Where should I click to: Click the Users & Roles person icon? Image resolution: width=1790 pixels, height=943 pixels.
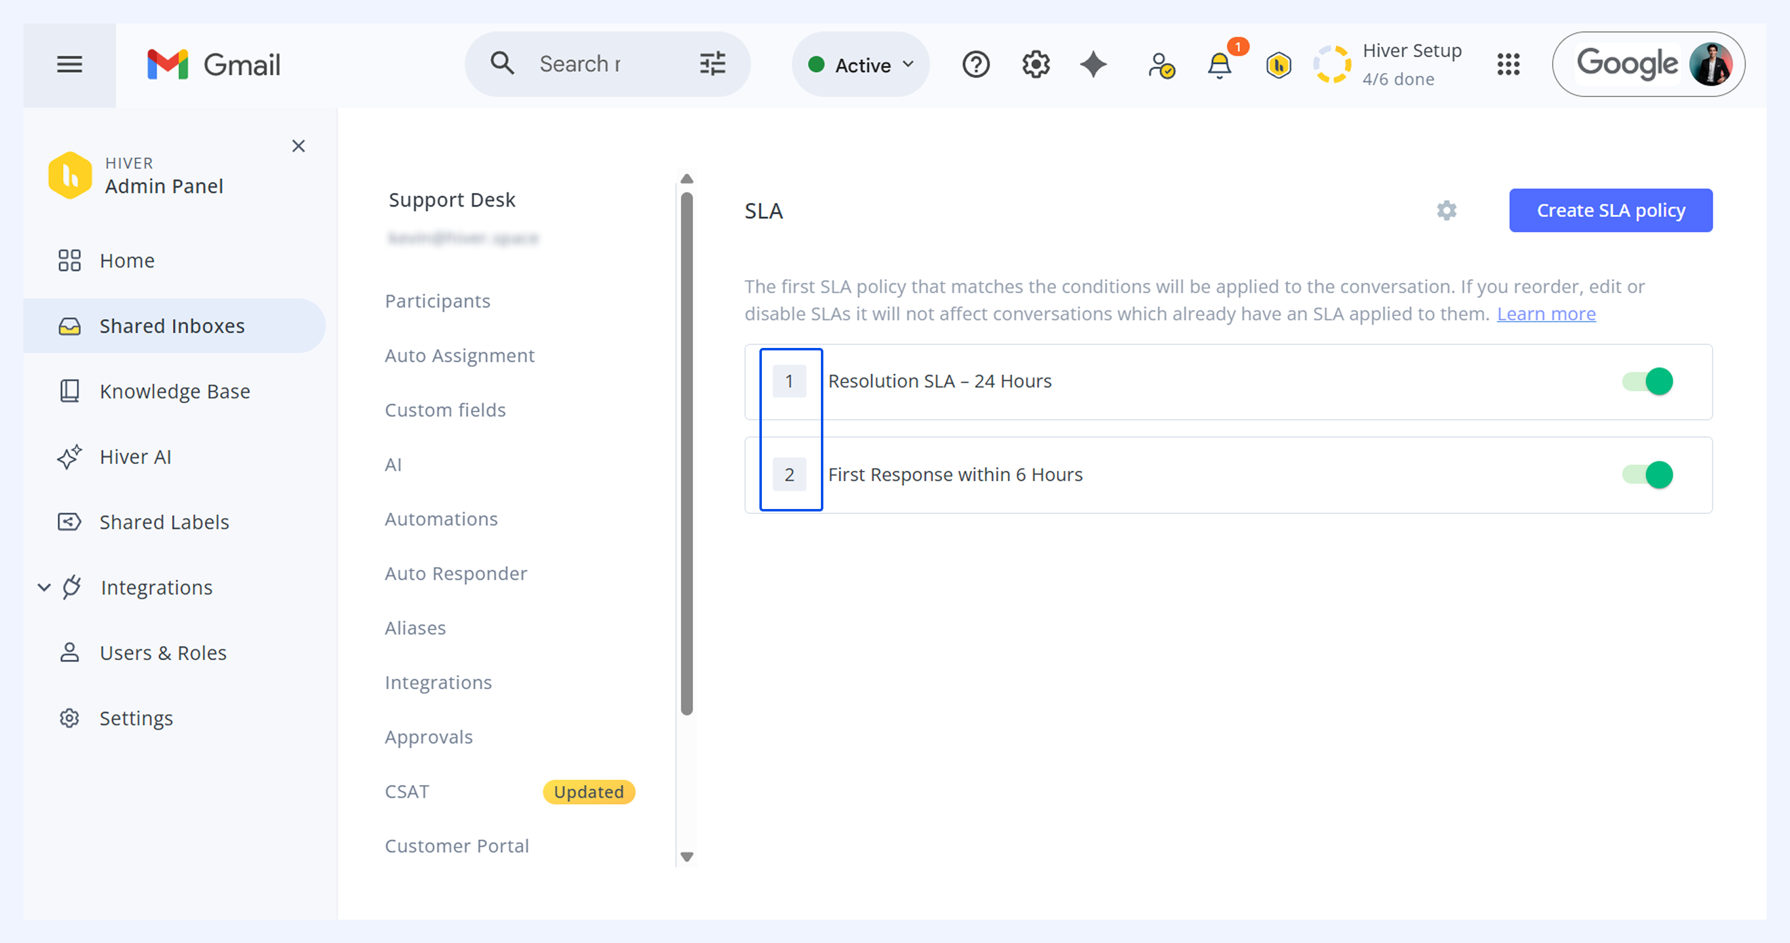coord(69,652)
